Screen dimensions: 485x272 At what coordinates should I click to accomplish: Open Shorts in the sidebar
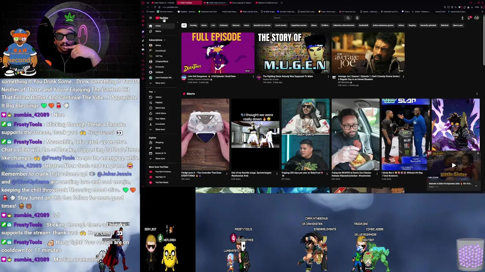(161, 31)
